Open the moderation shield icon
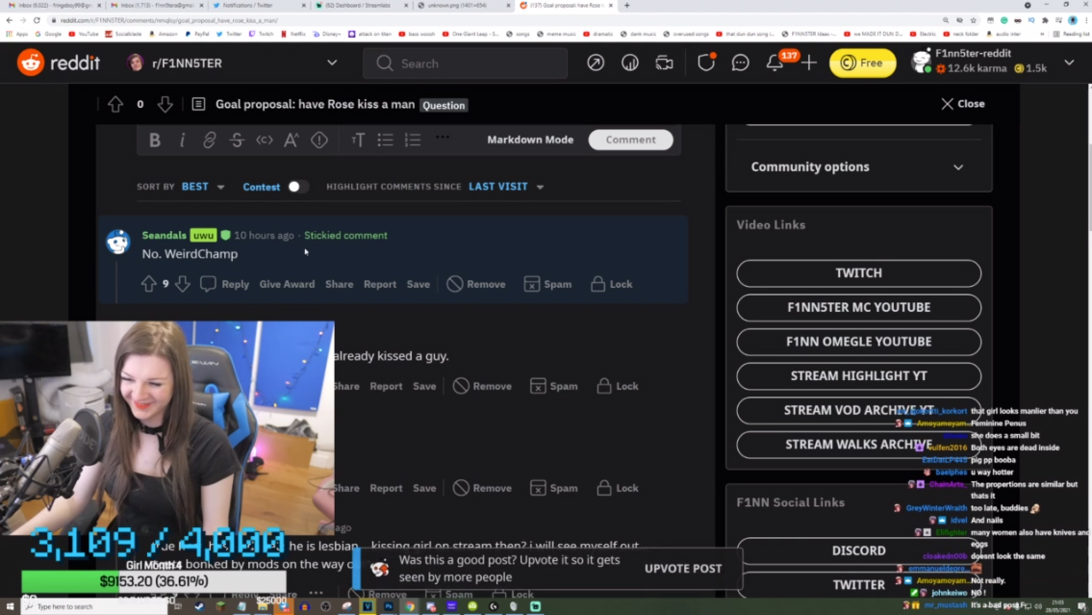The width and height of the screenshot is (1092, 615). pos(706,63)
